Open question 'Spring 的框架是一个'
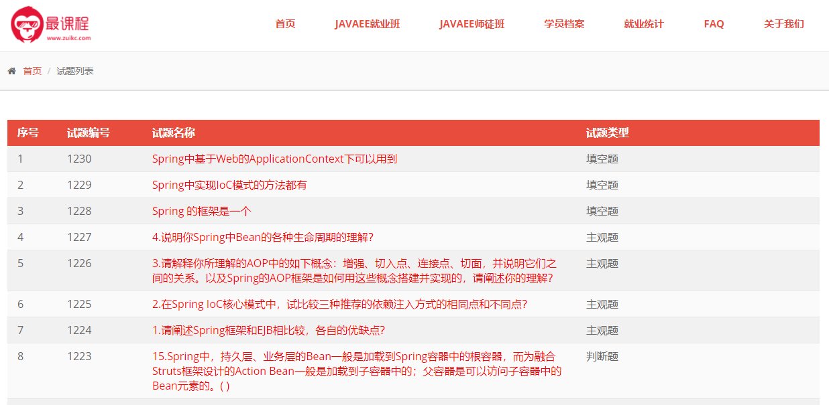This screenshot has height=405, width=829. (202, 211)
